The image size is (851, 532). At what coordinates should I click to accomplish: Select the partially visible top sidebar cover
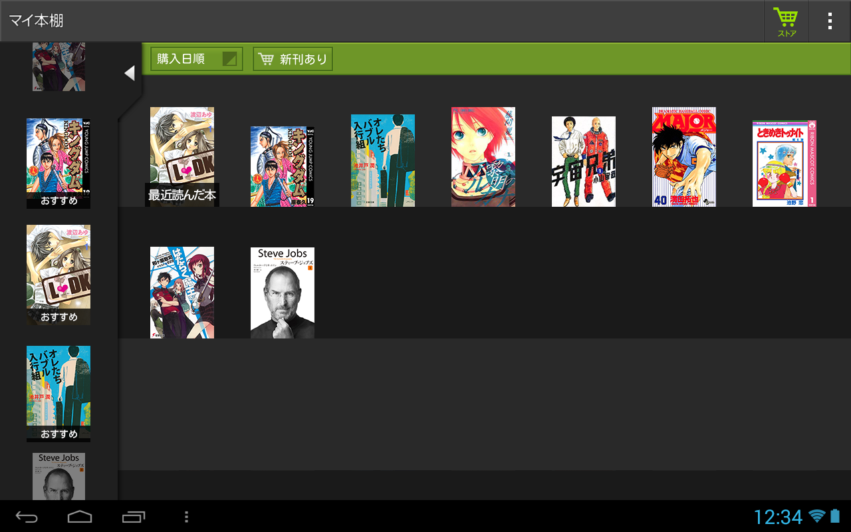click(59, 66)
